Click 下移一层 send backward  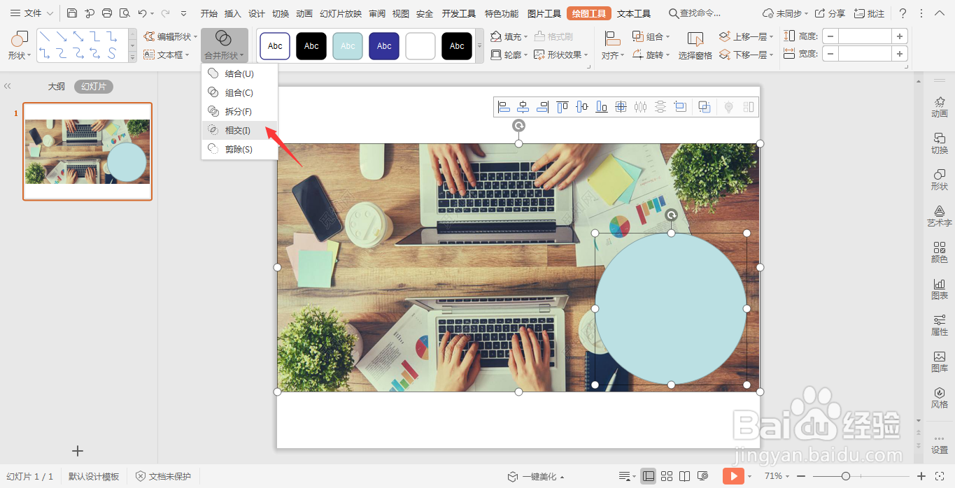tap(747, 55)
